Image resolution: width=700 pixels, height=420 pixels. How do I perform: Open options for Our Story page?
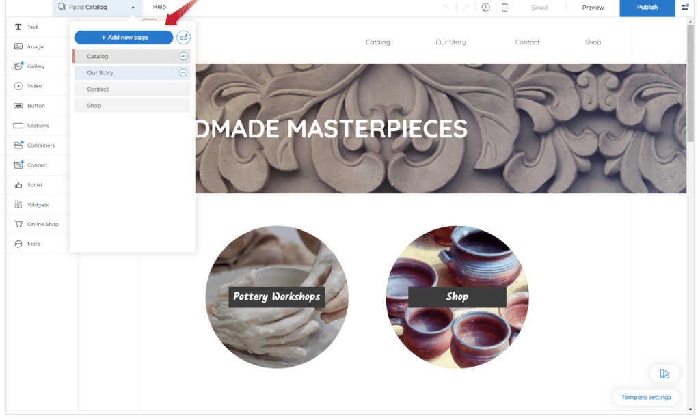coord(183,72)
